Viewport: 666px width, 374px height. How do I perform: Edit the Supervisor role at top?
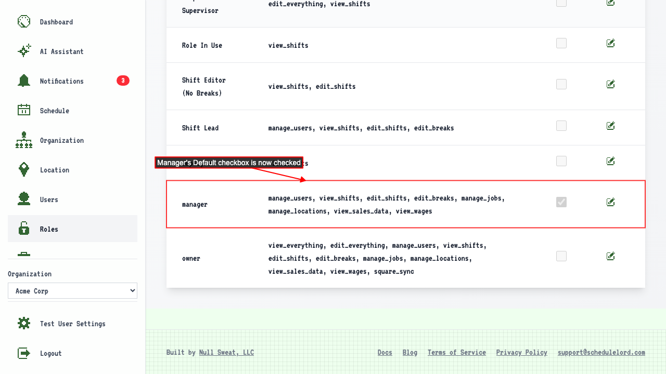pos(611,3)
